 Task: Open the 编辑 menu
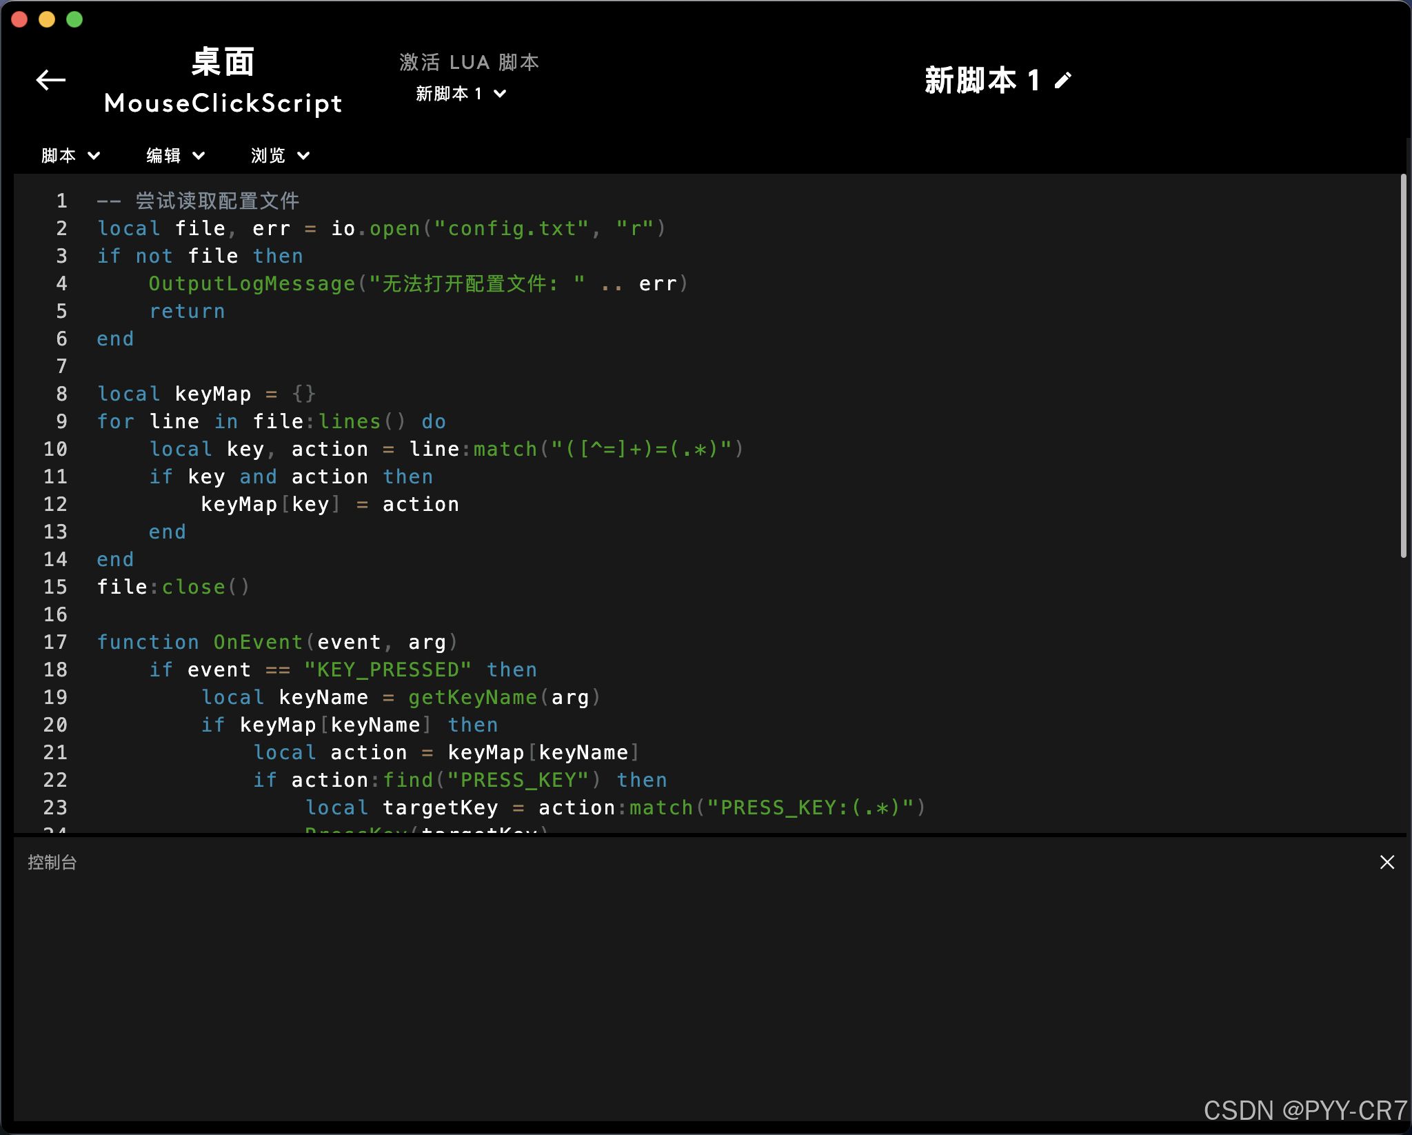(164, 155)
